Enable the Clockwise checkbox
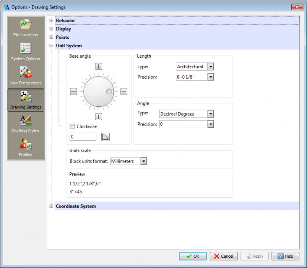Image resolution: width=307 pixels, height=268 pixels. 72,126
